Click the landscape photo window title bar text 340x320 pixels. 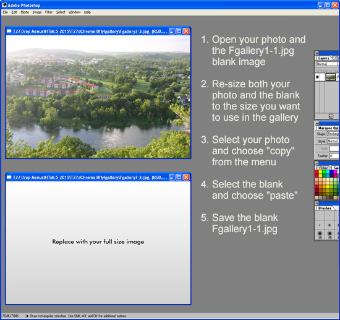point(90,32)
